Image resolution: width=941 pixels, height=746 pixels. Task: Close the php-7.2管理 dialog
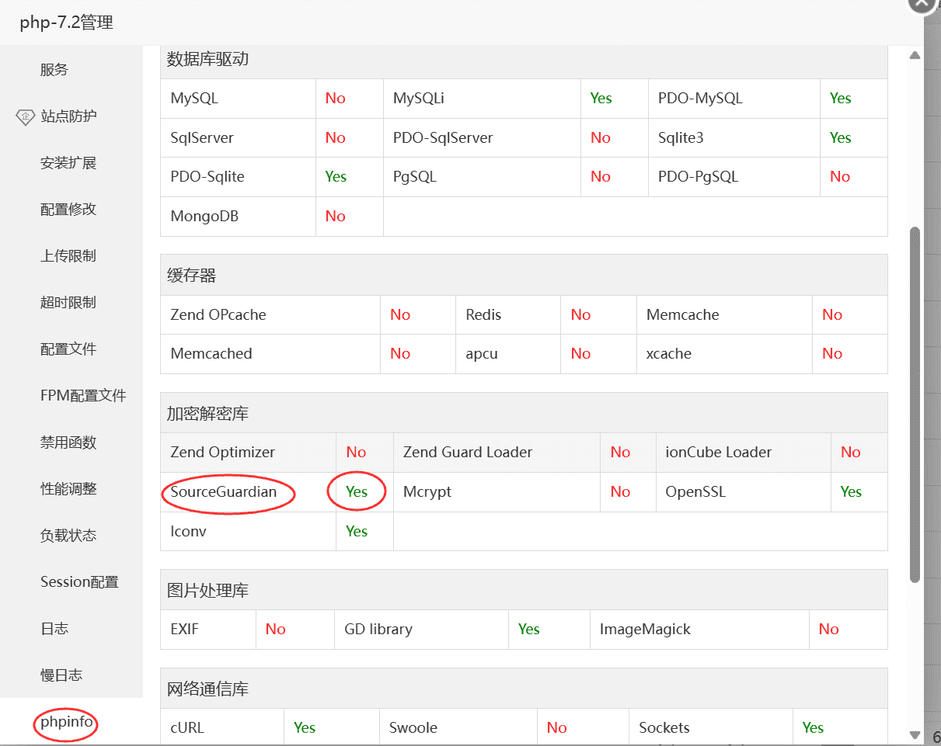922,5
